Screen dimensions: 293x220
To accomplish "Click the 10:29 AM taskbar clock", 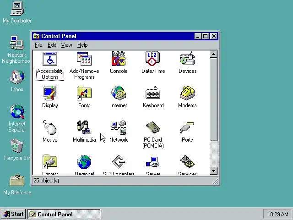I will click(277, 214).
